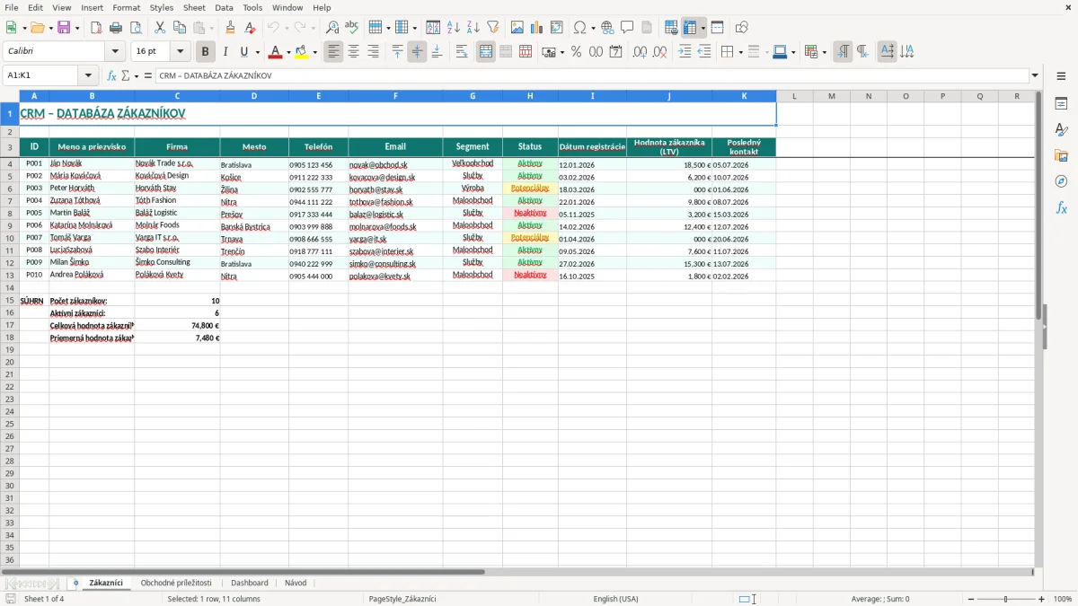The height and width of the screenshot is (606, 1078).
Task: Open the Borders dropdown arrow
Action: click(x=740, y=52)
